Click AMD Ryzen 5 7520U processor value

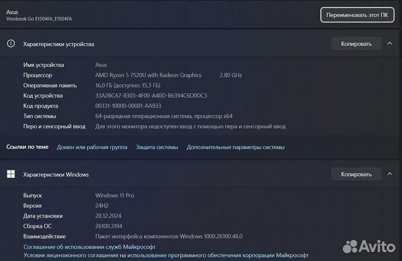(148, 75)
